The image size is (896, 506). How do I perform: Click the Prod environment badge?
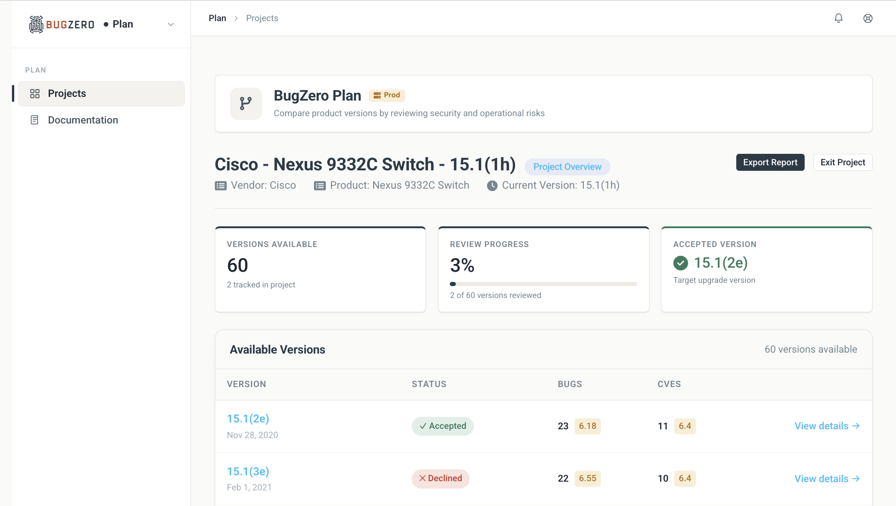tap(387, 95)
